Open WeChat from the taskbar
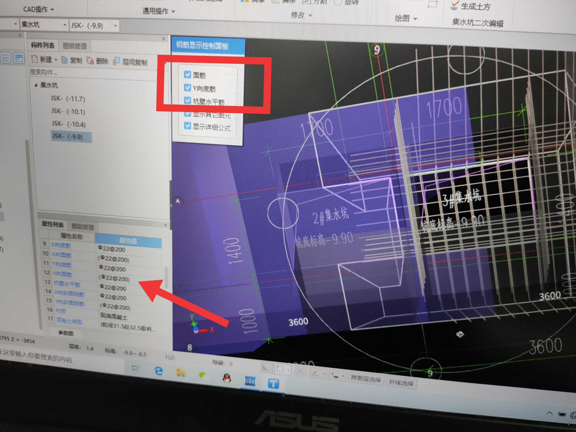 203,375
